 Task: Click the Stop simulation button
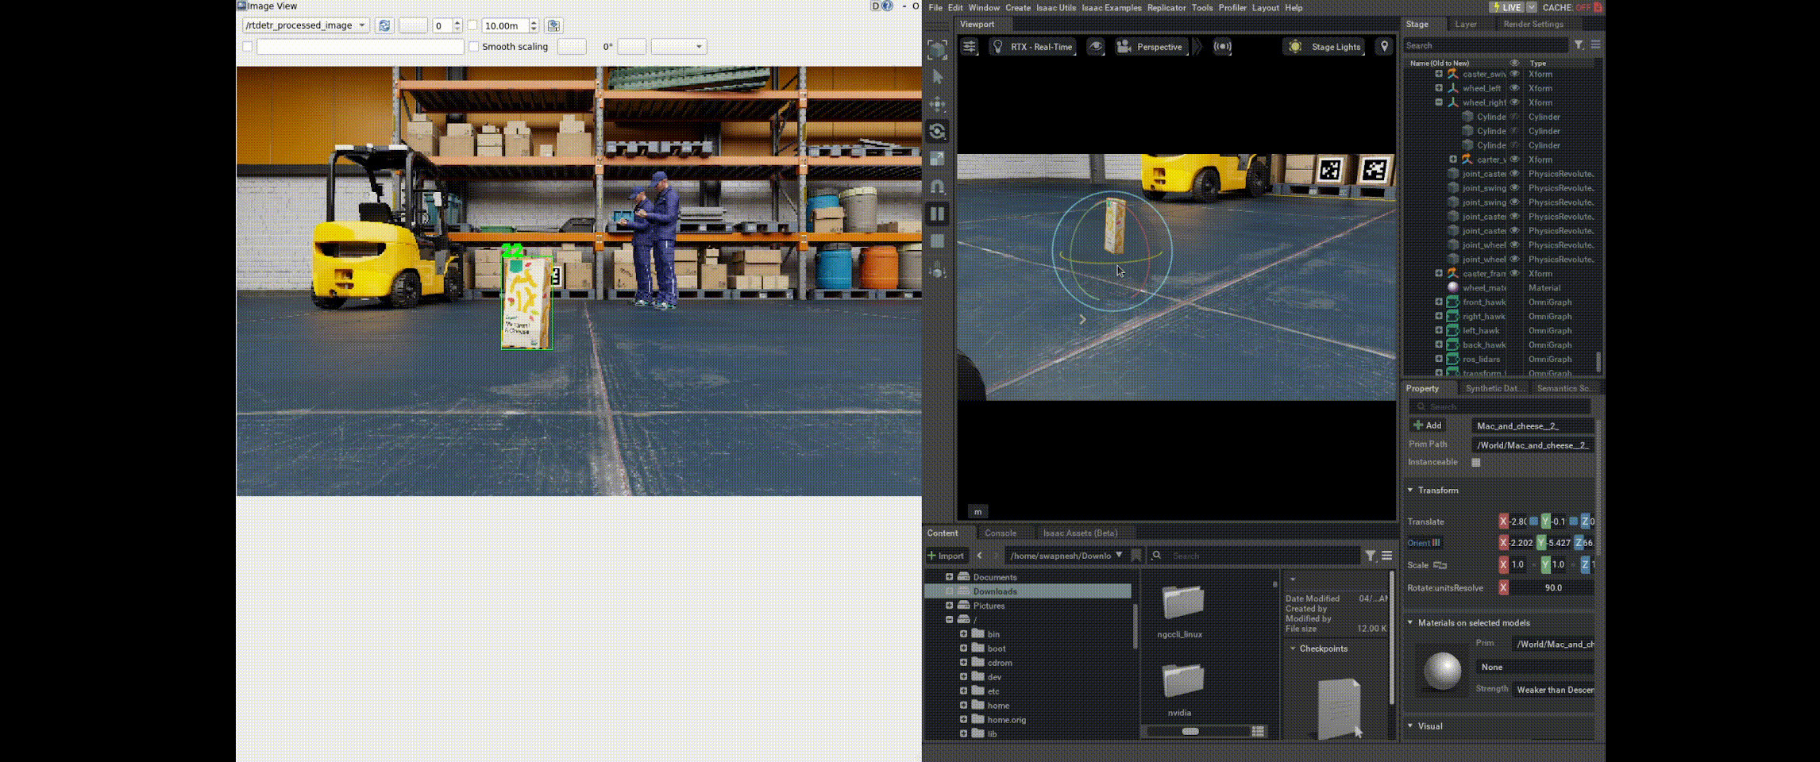pos(937,241)
